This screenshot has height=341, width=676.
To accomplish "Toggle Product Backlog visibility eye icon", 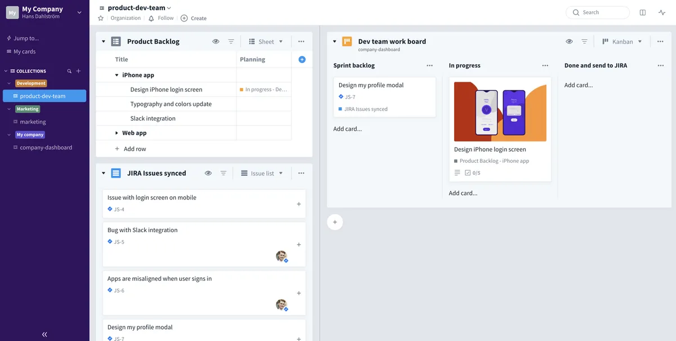I will pyautogui.click(x=216, y=42).
